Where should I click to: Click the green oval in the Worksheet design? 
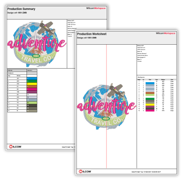106,118
